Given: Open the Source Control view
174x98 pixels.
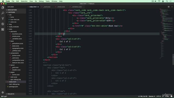Looking at the screenshot, I should click(x=3, y=19).
